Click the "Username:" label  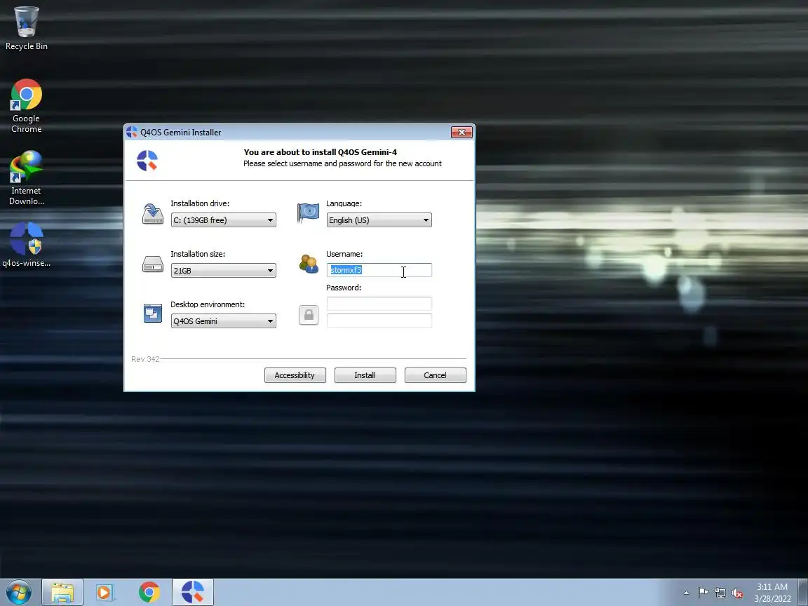344,254
